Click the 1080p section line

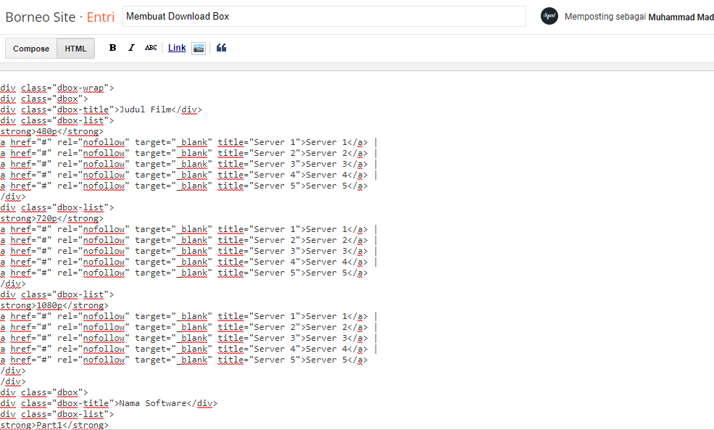[51, 305]
